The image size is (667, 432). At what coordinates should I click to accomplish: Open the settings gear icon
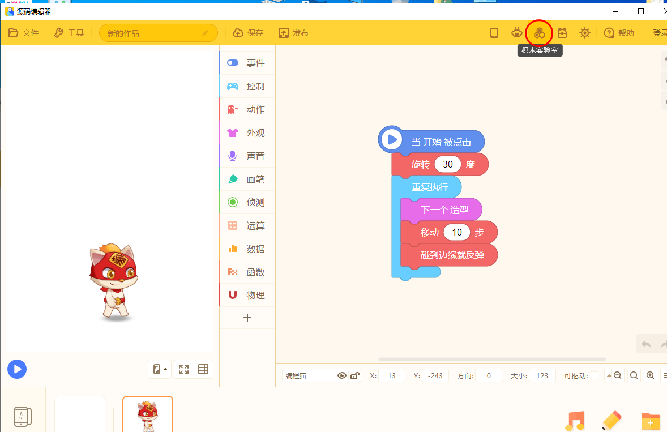click(584, 33)
